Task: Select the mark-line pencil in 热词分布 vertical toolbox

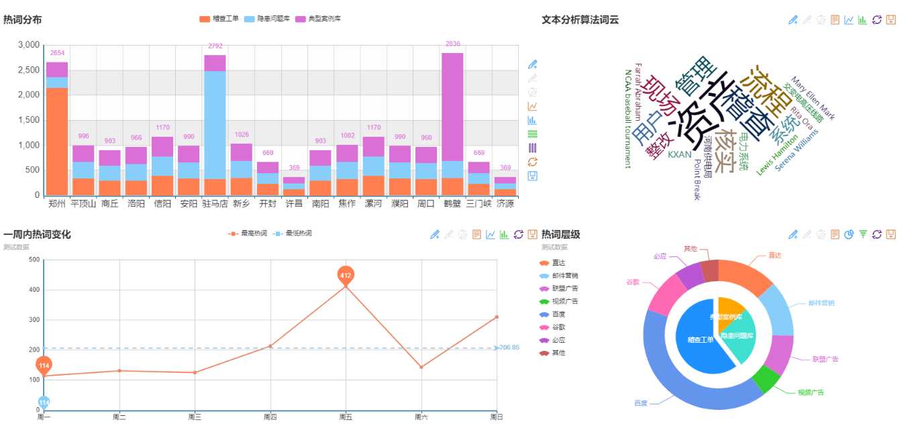Action: [x=532, y=64]
